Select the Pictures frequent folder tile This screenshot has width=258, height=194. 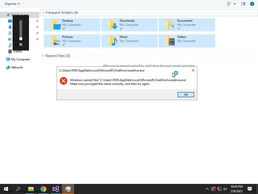click(72, 41)
